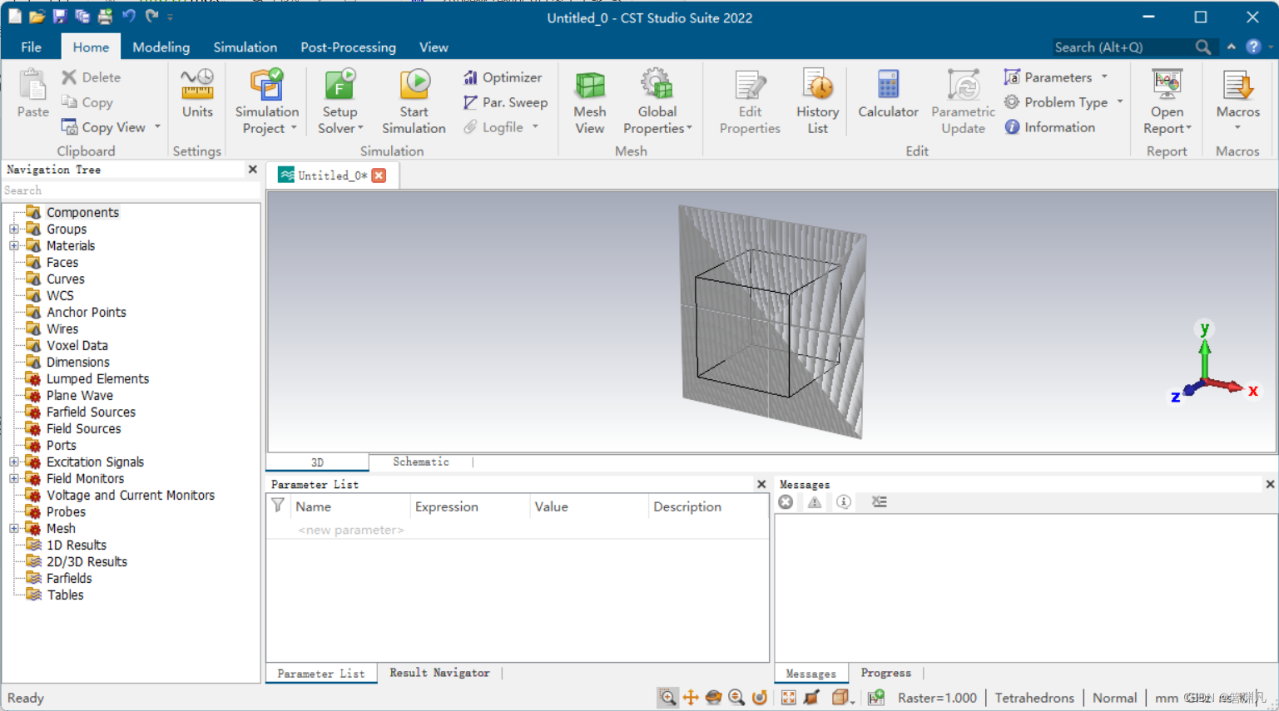Open the Result Navigator tab

tap(439, 673)
